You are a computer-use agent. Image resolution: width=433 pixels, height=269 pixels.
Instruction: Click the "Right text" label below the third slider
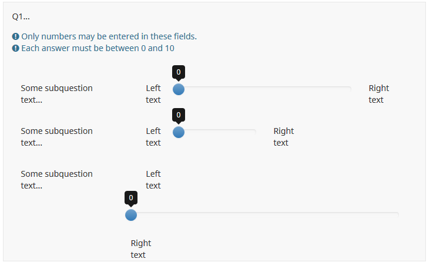140,249
